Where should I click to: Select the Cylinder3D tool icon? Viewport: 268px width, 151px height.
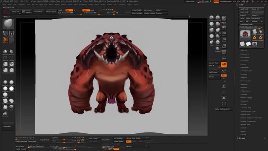click(x=255, y=32)
